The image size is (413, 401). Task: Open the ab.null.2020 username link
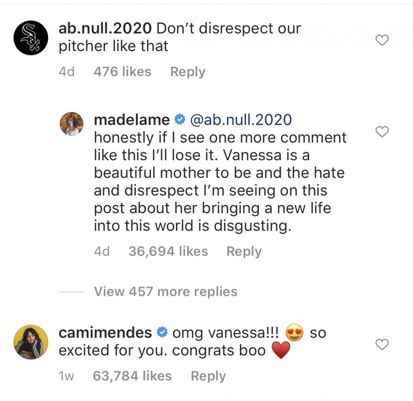[x=105, y=28]
